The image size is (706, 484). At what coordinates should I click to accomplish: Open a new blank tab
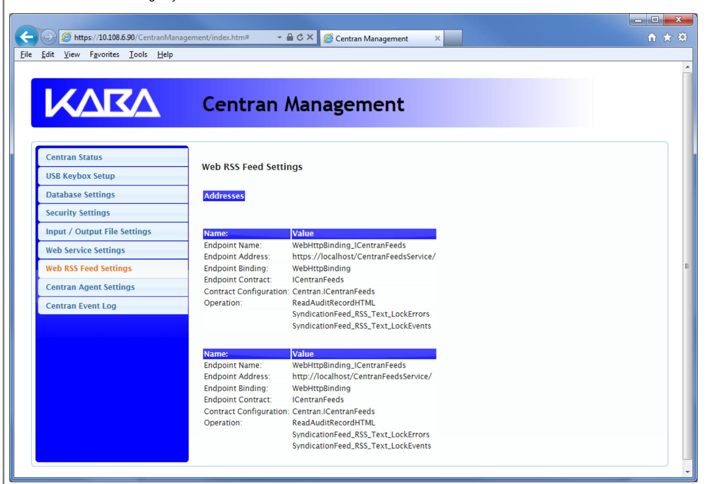453,38
